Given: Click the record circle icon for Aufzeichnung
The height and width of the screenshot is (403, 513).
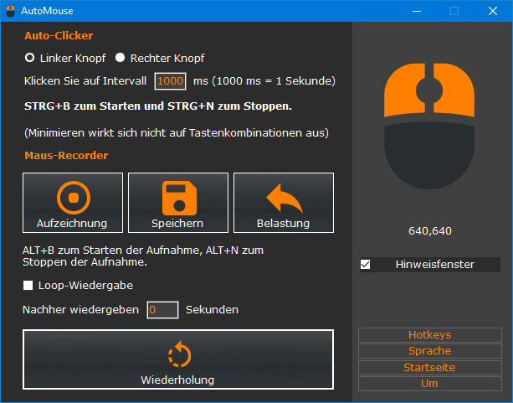Looking at the screenshot, I should click(74, 198).
